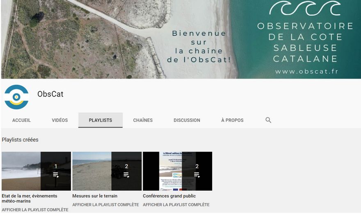The image size is (361, 221).
Task: Click 'OBSERVATOIRE DE LA COTE SABLEUSE CATALANE' banner title
Action: (x=305, y=42)
